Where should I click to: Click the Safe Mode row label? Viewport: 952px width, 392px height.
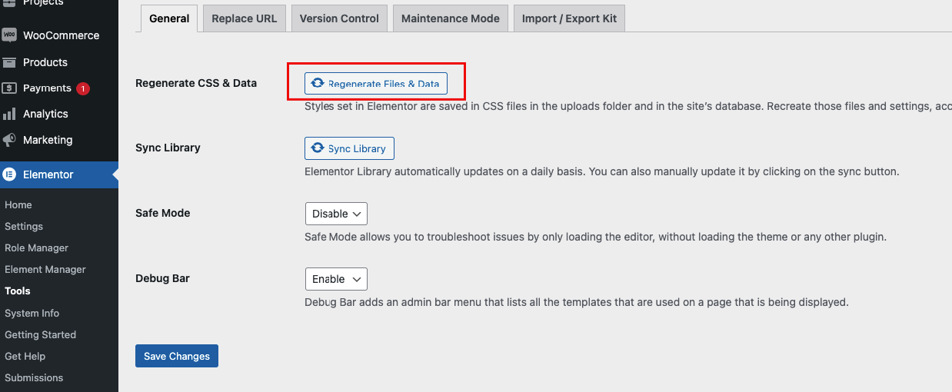pyautogui.click(x=163, y=213)
